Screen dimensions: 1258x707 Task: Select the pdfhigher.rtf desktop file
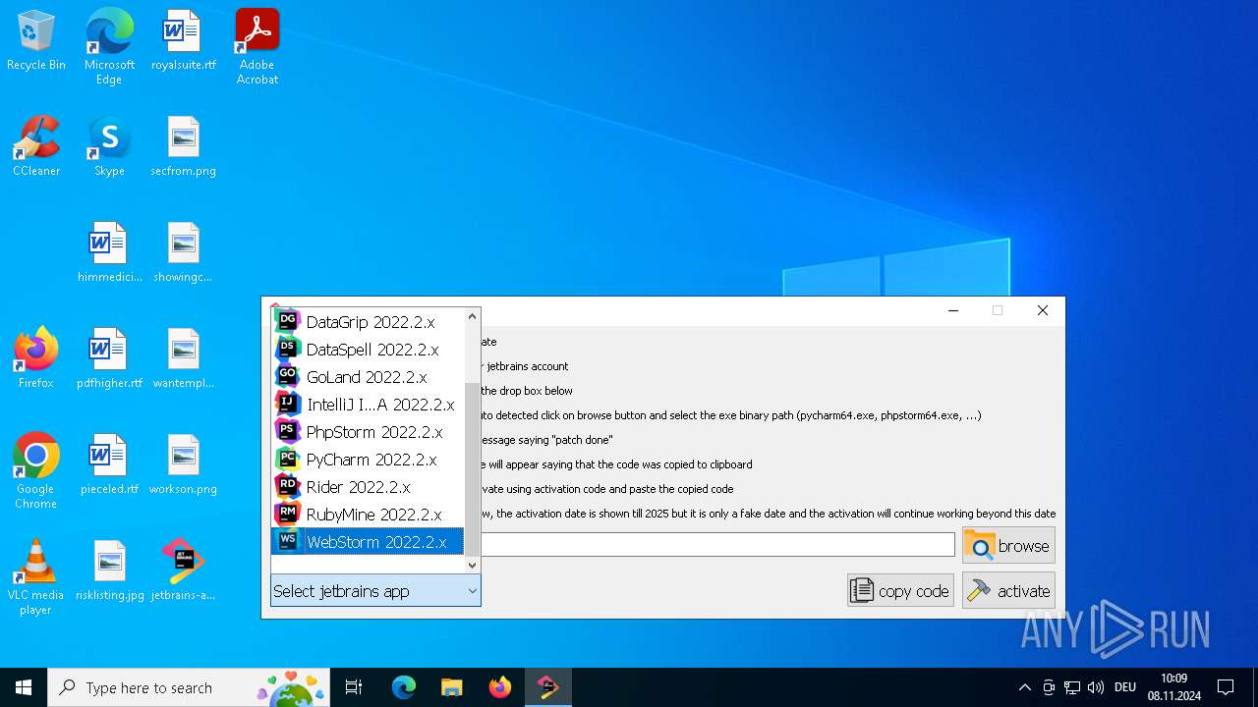click(109, 358)
